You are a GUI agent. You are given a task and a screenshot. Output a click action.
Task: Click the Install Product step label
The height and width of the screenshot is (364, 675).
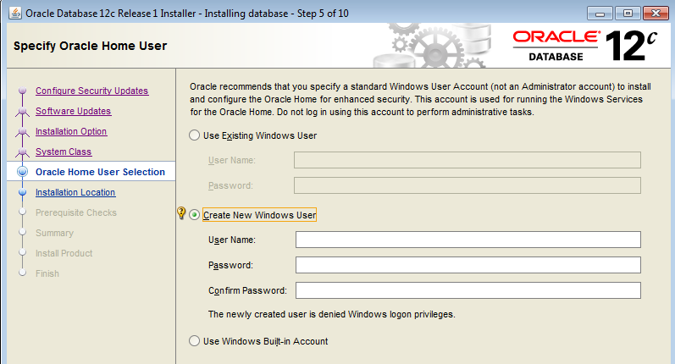point(64,253)
